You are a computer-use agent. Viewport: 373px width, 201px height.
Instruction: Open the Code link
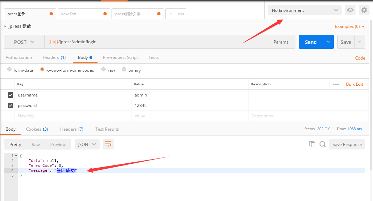click(x=360, y=58)
